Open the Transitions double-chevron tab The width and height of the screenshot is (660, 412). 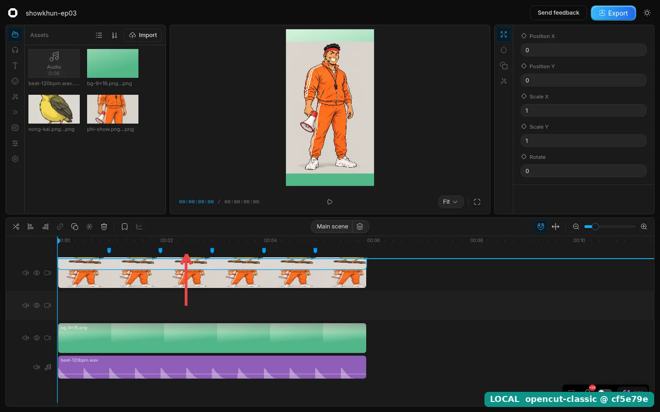pyautogui.click(x=15, y=112)
